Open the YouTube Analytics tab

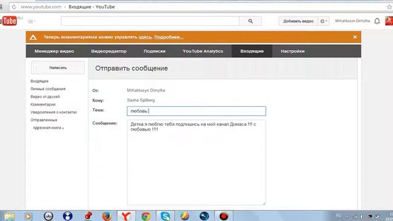click(x=203, y=51)
